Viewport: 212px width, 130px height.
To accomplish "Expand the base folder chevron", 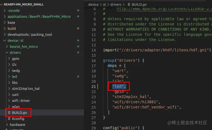I will [x=5, y=22].
